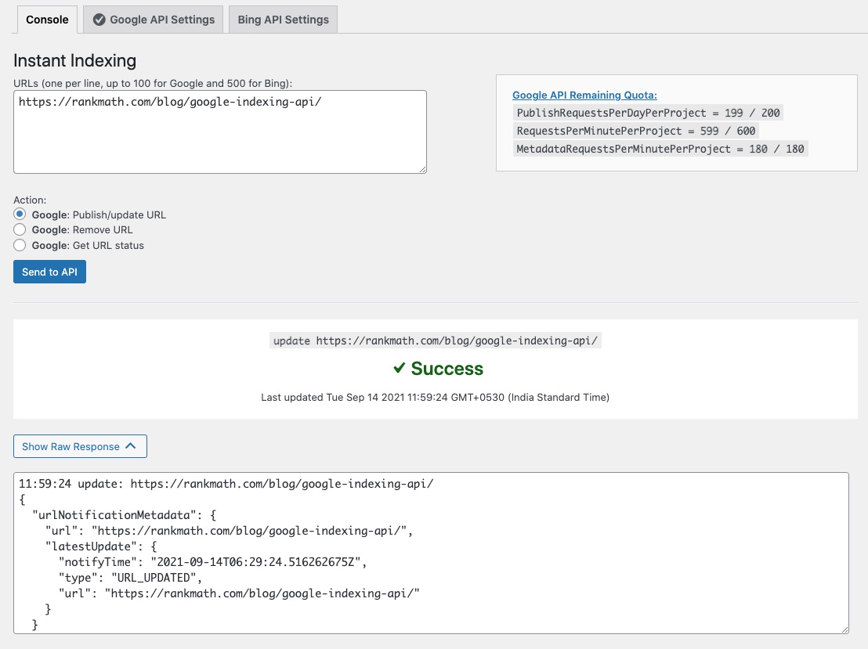
Task: Click the "latestUpdate" line in raw response
Action: (101, 546)
